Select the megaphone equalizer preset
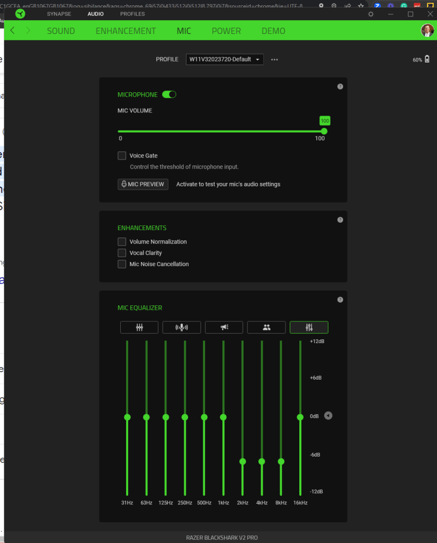 (x=224, y=327)
